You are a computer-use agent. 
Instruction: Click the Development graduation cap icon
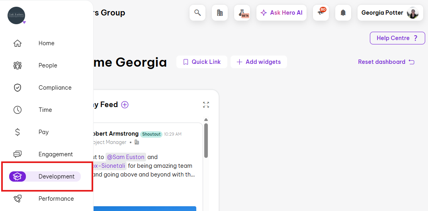coord(18,176)
